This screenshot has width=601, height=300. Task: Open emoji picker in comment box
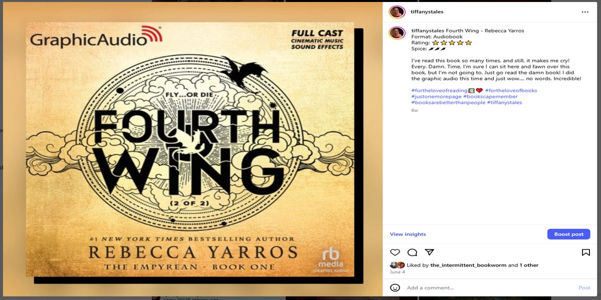[x=395, y=287]
